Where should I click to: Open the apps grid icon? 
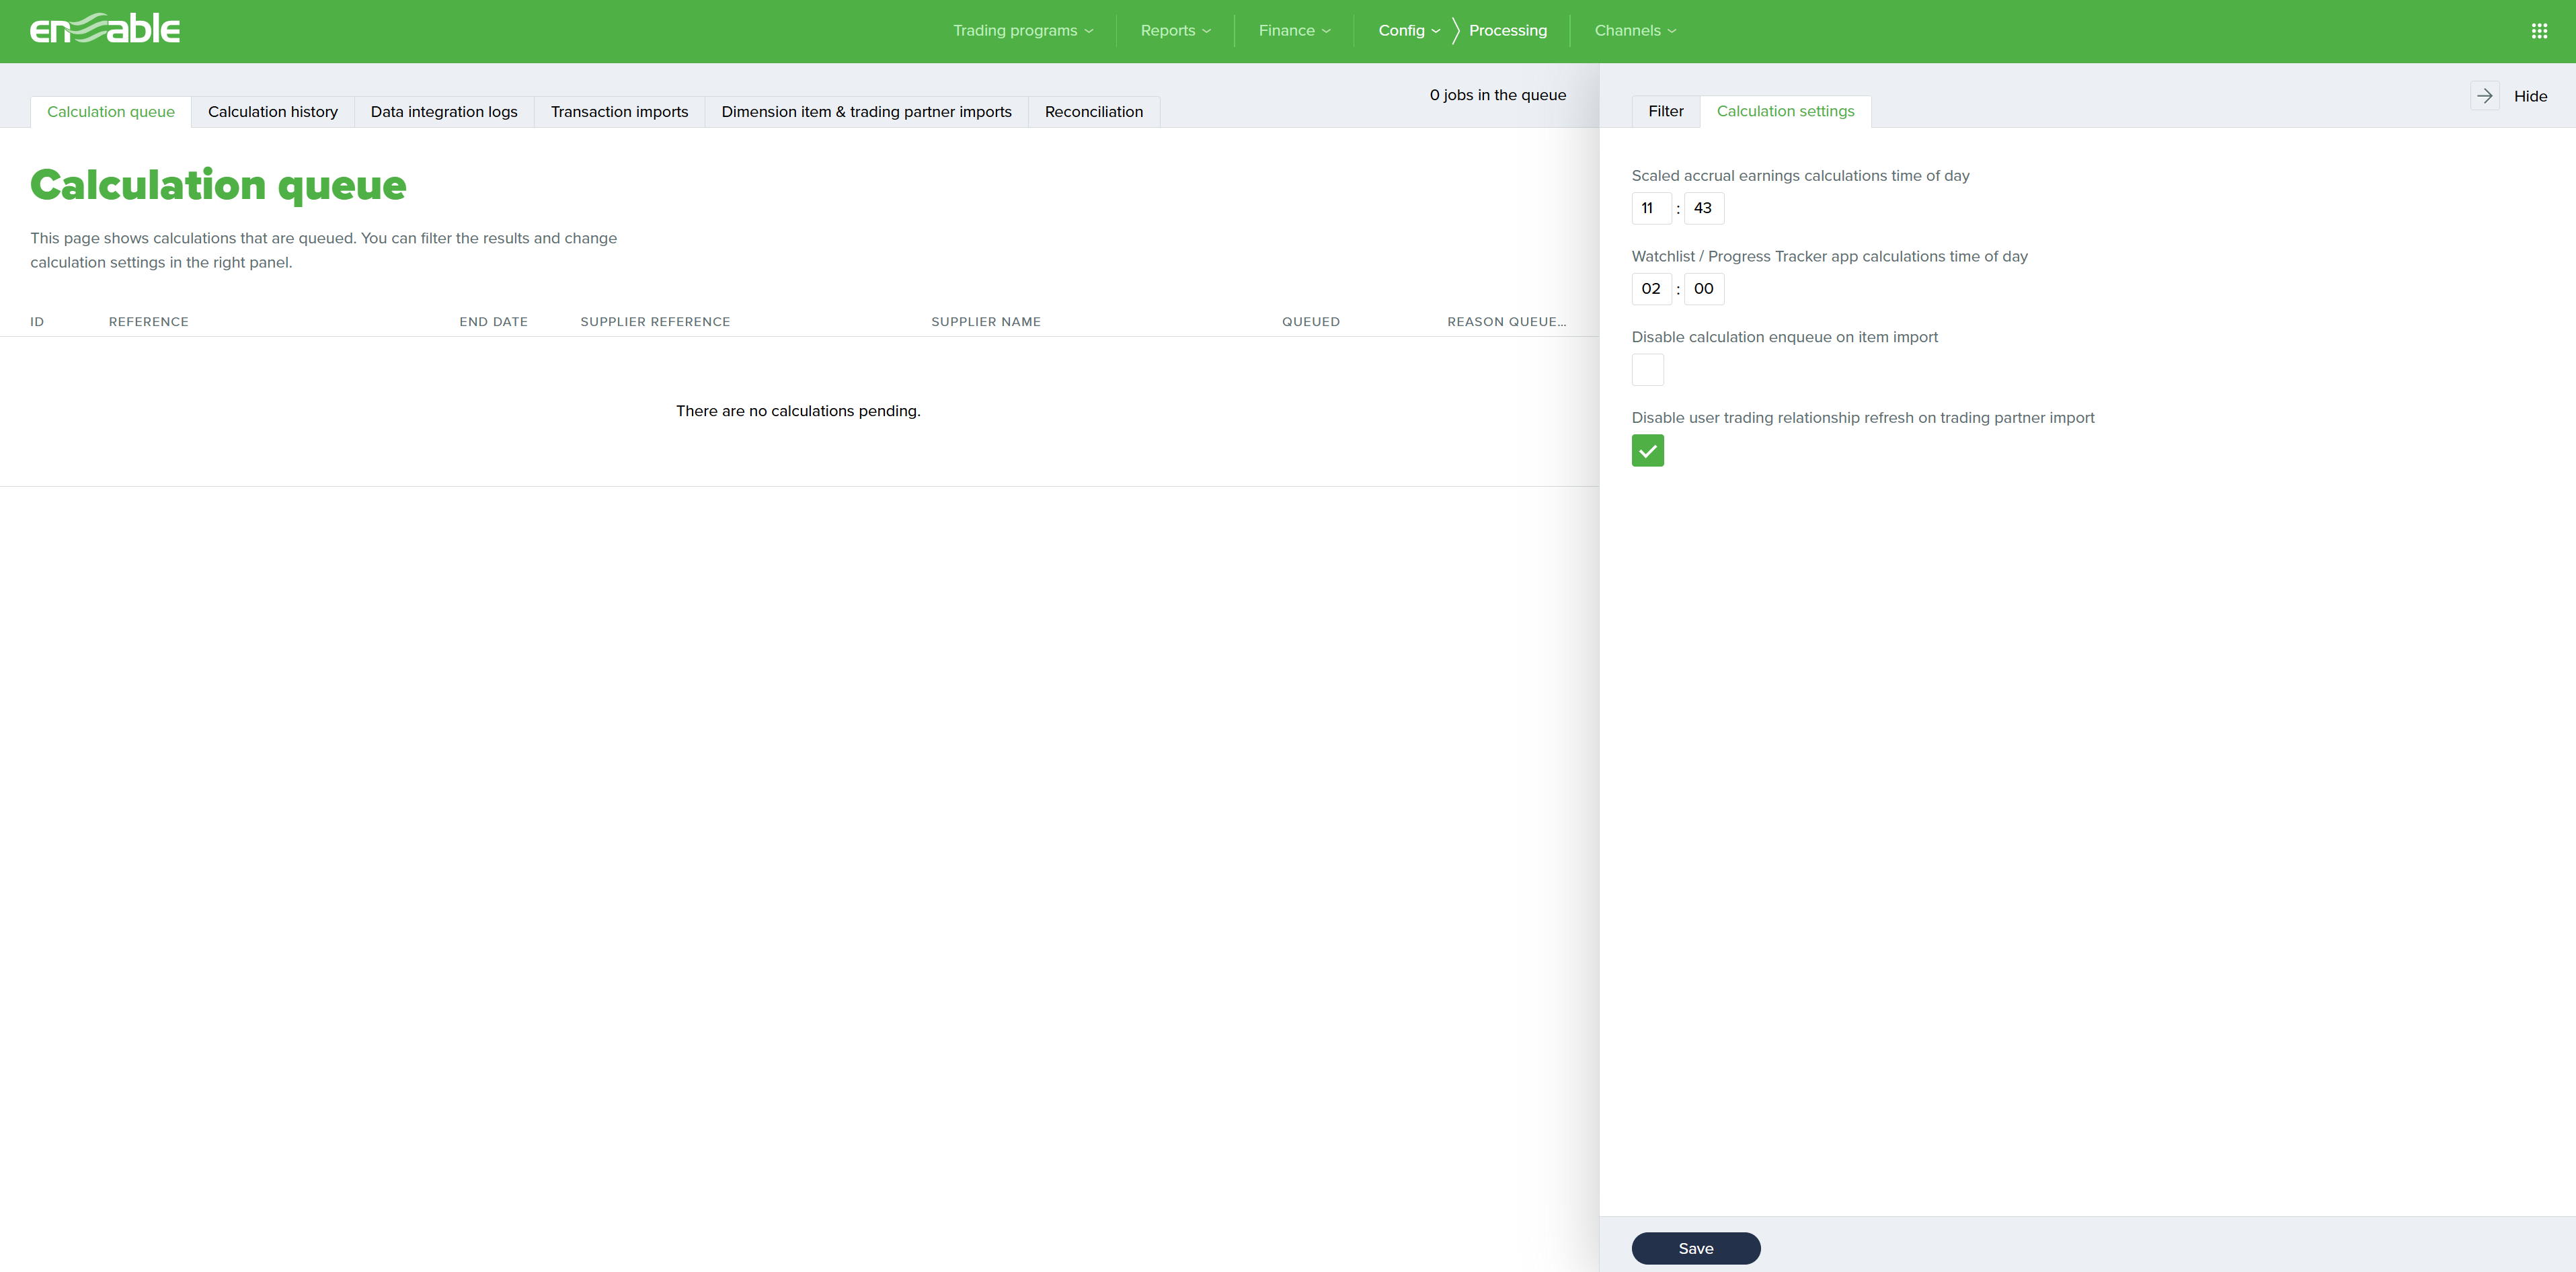tap(2539, 31)
